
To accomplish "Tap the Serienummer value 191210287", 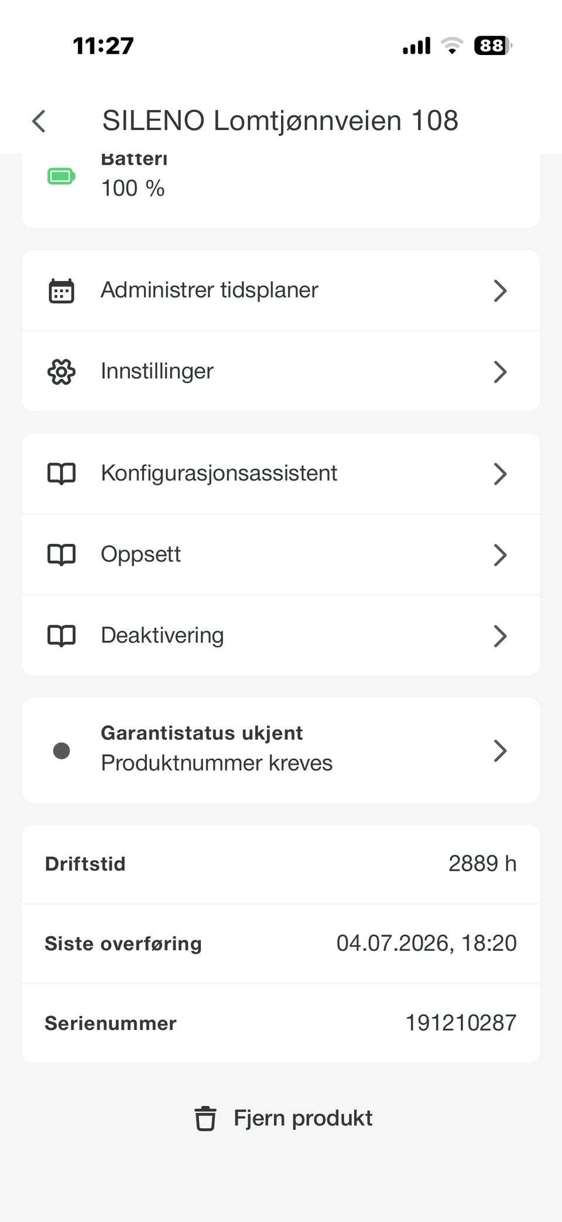I will point(461,1023).
